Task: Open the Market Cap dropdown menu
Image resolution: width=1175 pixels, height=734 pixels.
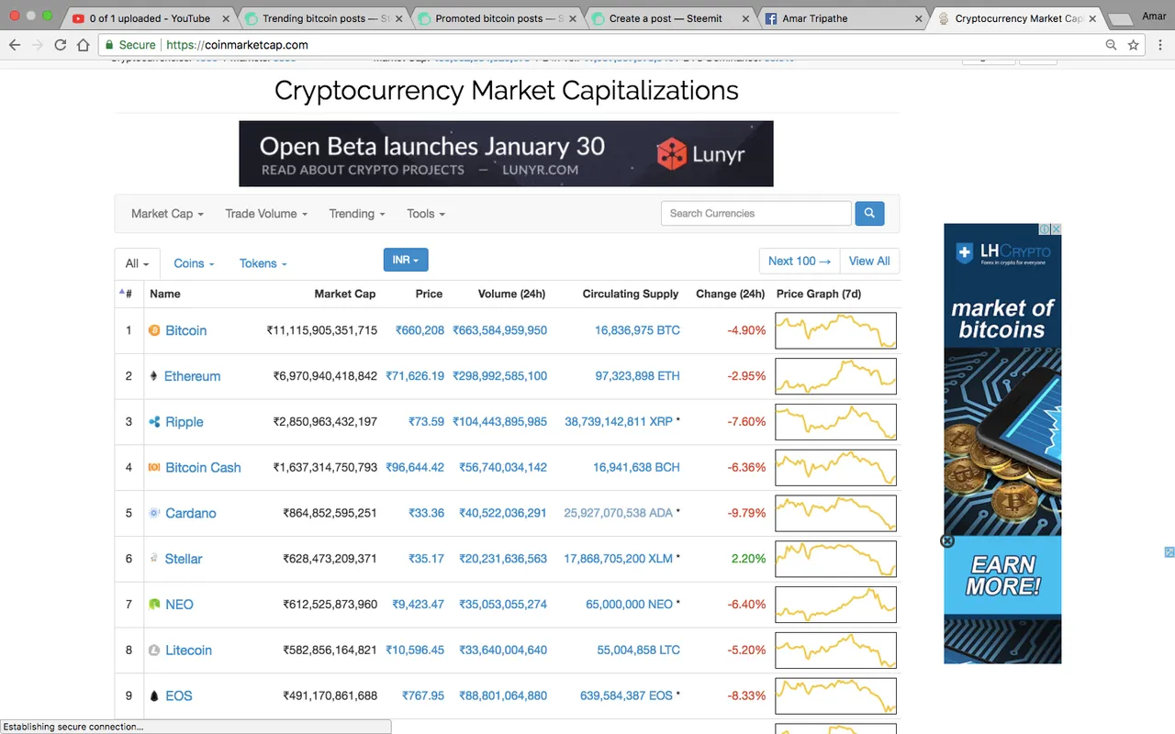Action: (167, 214)
